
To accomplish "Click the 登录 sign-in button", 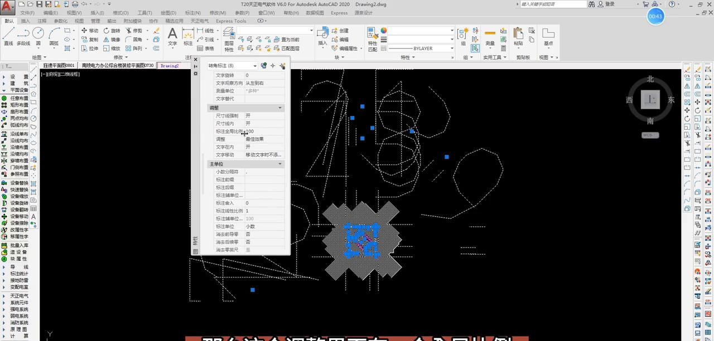I will [610, 4].
